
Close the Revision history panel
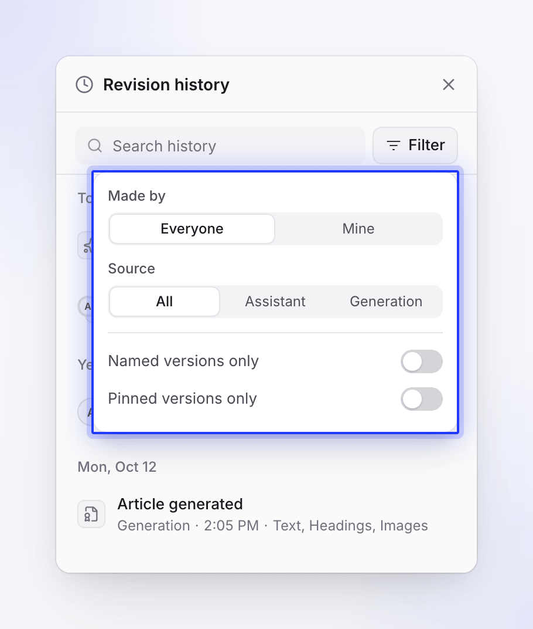(449, 84)
